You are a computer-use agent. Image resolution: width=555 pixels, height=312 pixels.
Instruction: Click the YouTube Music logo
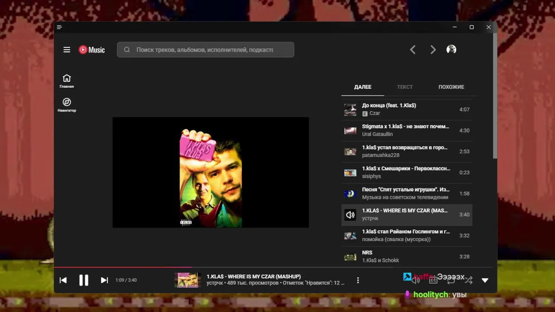point(92,50)
